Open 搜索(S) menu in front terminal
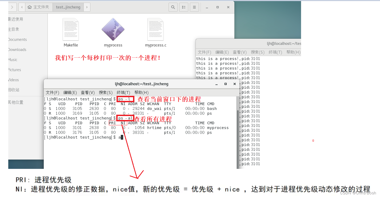 [106, 92]
